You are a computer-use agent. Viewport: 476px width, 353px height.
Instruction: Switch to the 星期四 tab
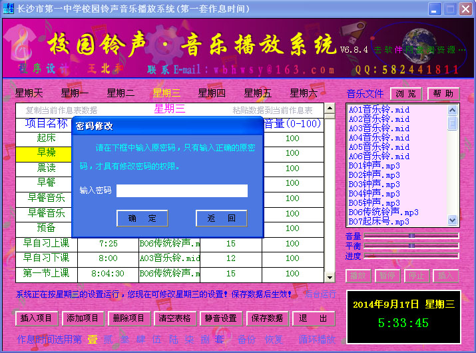point(212,93)
